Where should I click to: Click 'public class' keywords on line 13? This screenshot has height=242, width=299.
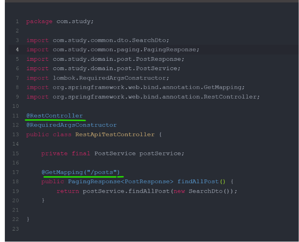point(49,135)
